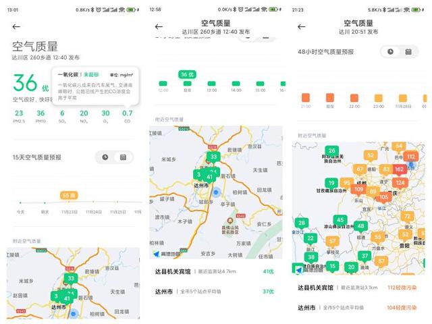Select the NO₂ reading of 20
Screen dimensions: 432x324
[84, 116]
